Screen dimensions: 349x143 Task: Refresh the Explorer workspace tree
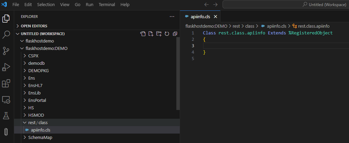tap(167, 34)
